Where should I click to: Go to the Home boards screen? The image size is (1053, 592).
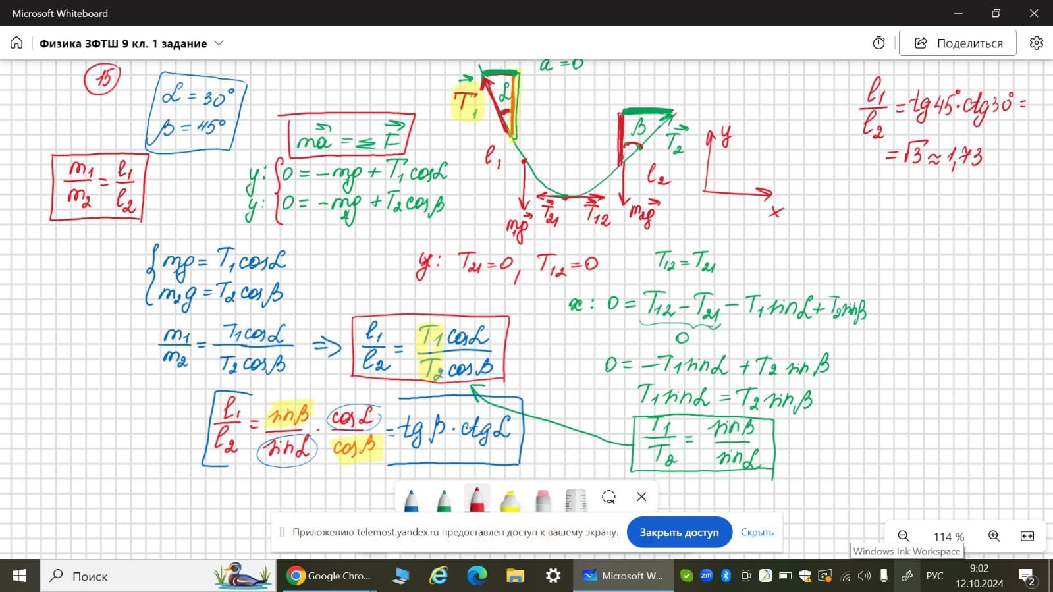16,43
